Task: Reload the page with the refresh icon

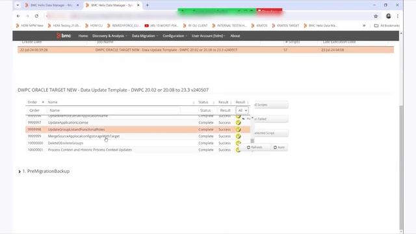Action: pyautogui.click(x=36, y=16)
